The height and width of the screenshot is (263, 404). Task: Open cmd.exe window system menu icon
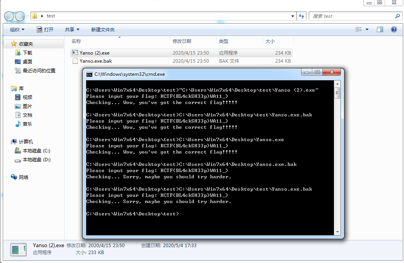point(89,74)
